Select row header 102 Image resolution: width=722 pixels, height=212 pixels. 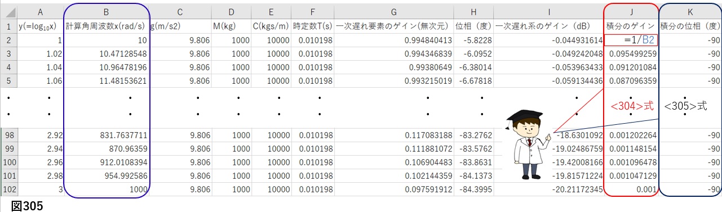pos(9,190)
